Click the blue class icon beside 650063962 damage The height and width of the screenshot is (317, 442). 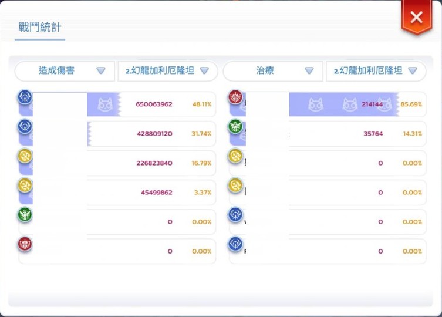point(25,97)
